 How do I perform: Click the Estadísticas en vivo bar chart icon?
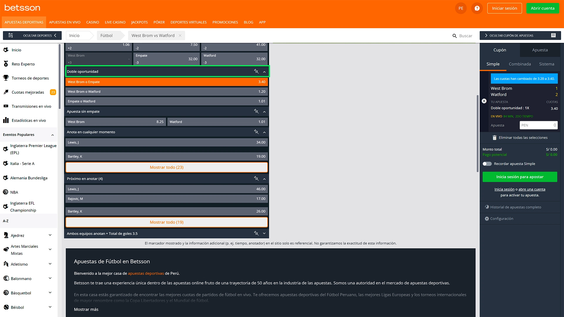[x=6, y=120]
